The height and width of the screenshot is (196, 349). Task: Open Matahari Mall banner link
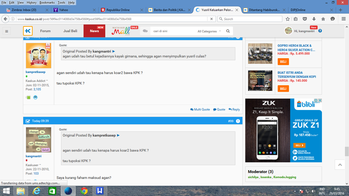[x=125, y=31]
